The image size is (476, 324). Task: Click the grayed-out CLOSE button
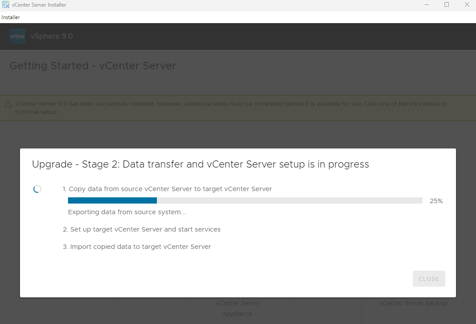pyautogui.click(x=429, y=279)
